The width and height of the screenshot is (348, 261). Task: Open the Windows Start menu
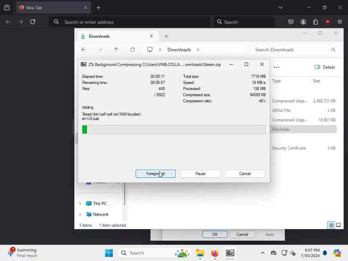click(x=109, y=253)
